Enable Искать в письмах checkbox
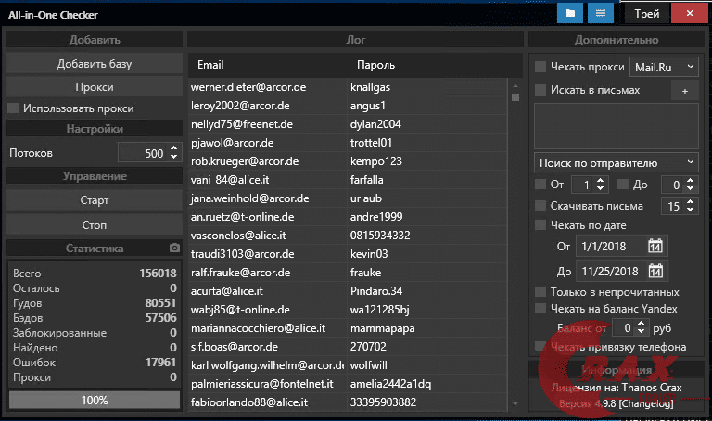The width and height of the screenshot is (712, 421). click(x=540, y=89)
